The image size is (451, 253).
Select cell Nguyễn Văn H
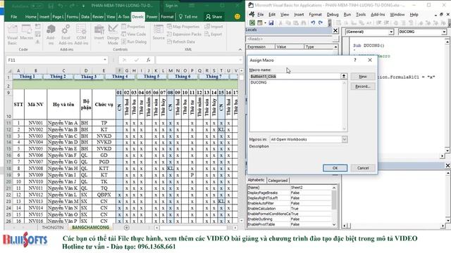63,169
